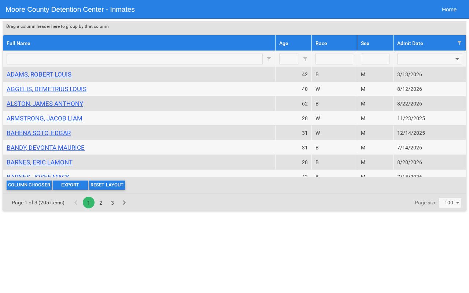Click the Column Chooser button

(29, 185)
